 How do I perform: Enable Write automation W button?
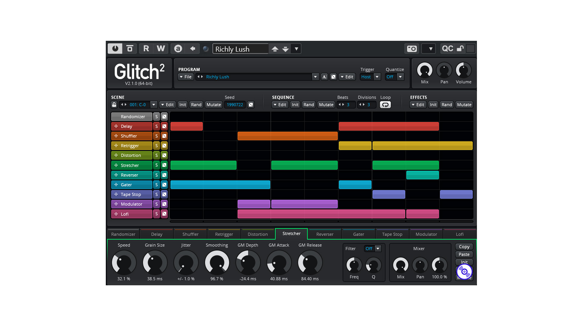tap(161, 49)
